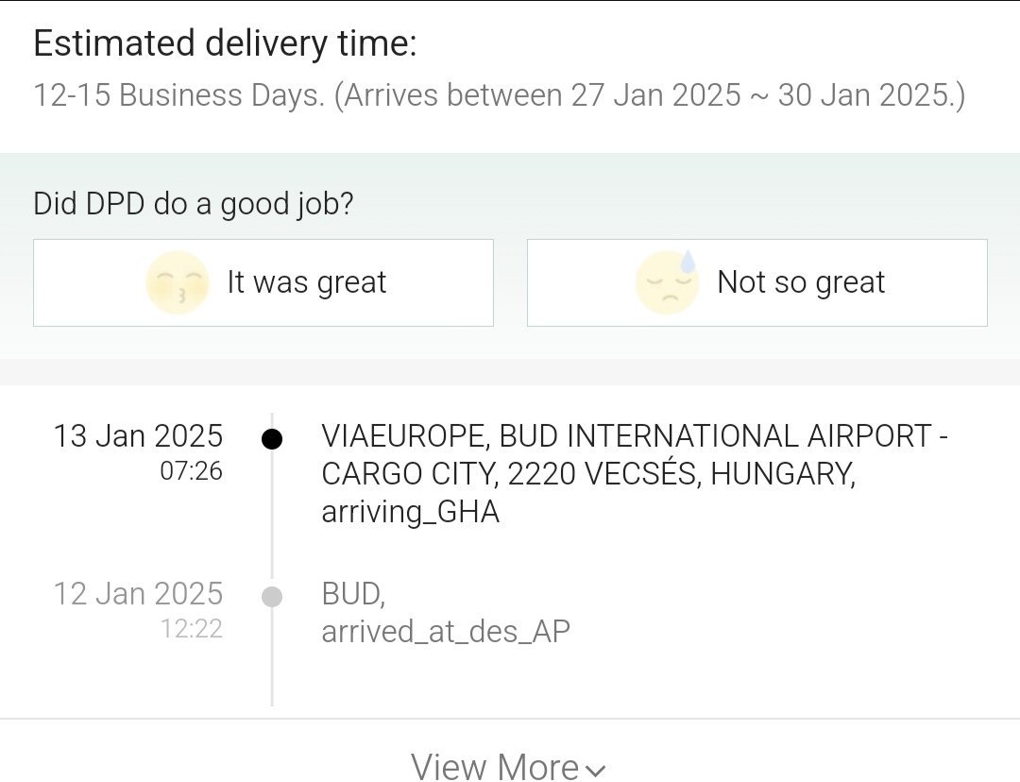Click the 12:22 timestamp
The width and height of the screenshot is (1020, 782).
[191, 628]
